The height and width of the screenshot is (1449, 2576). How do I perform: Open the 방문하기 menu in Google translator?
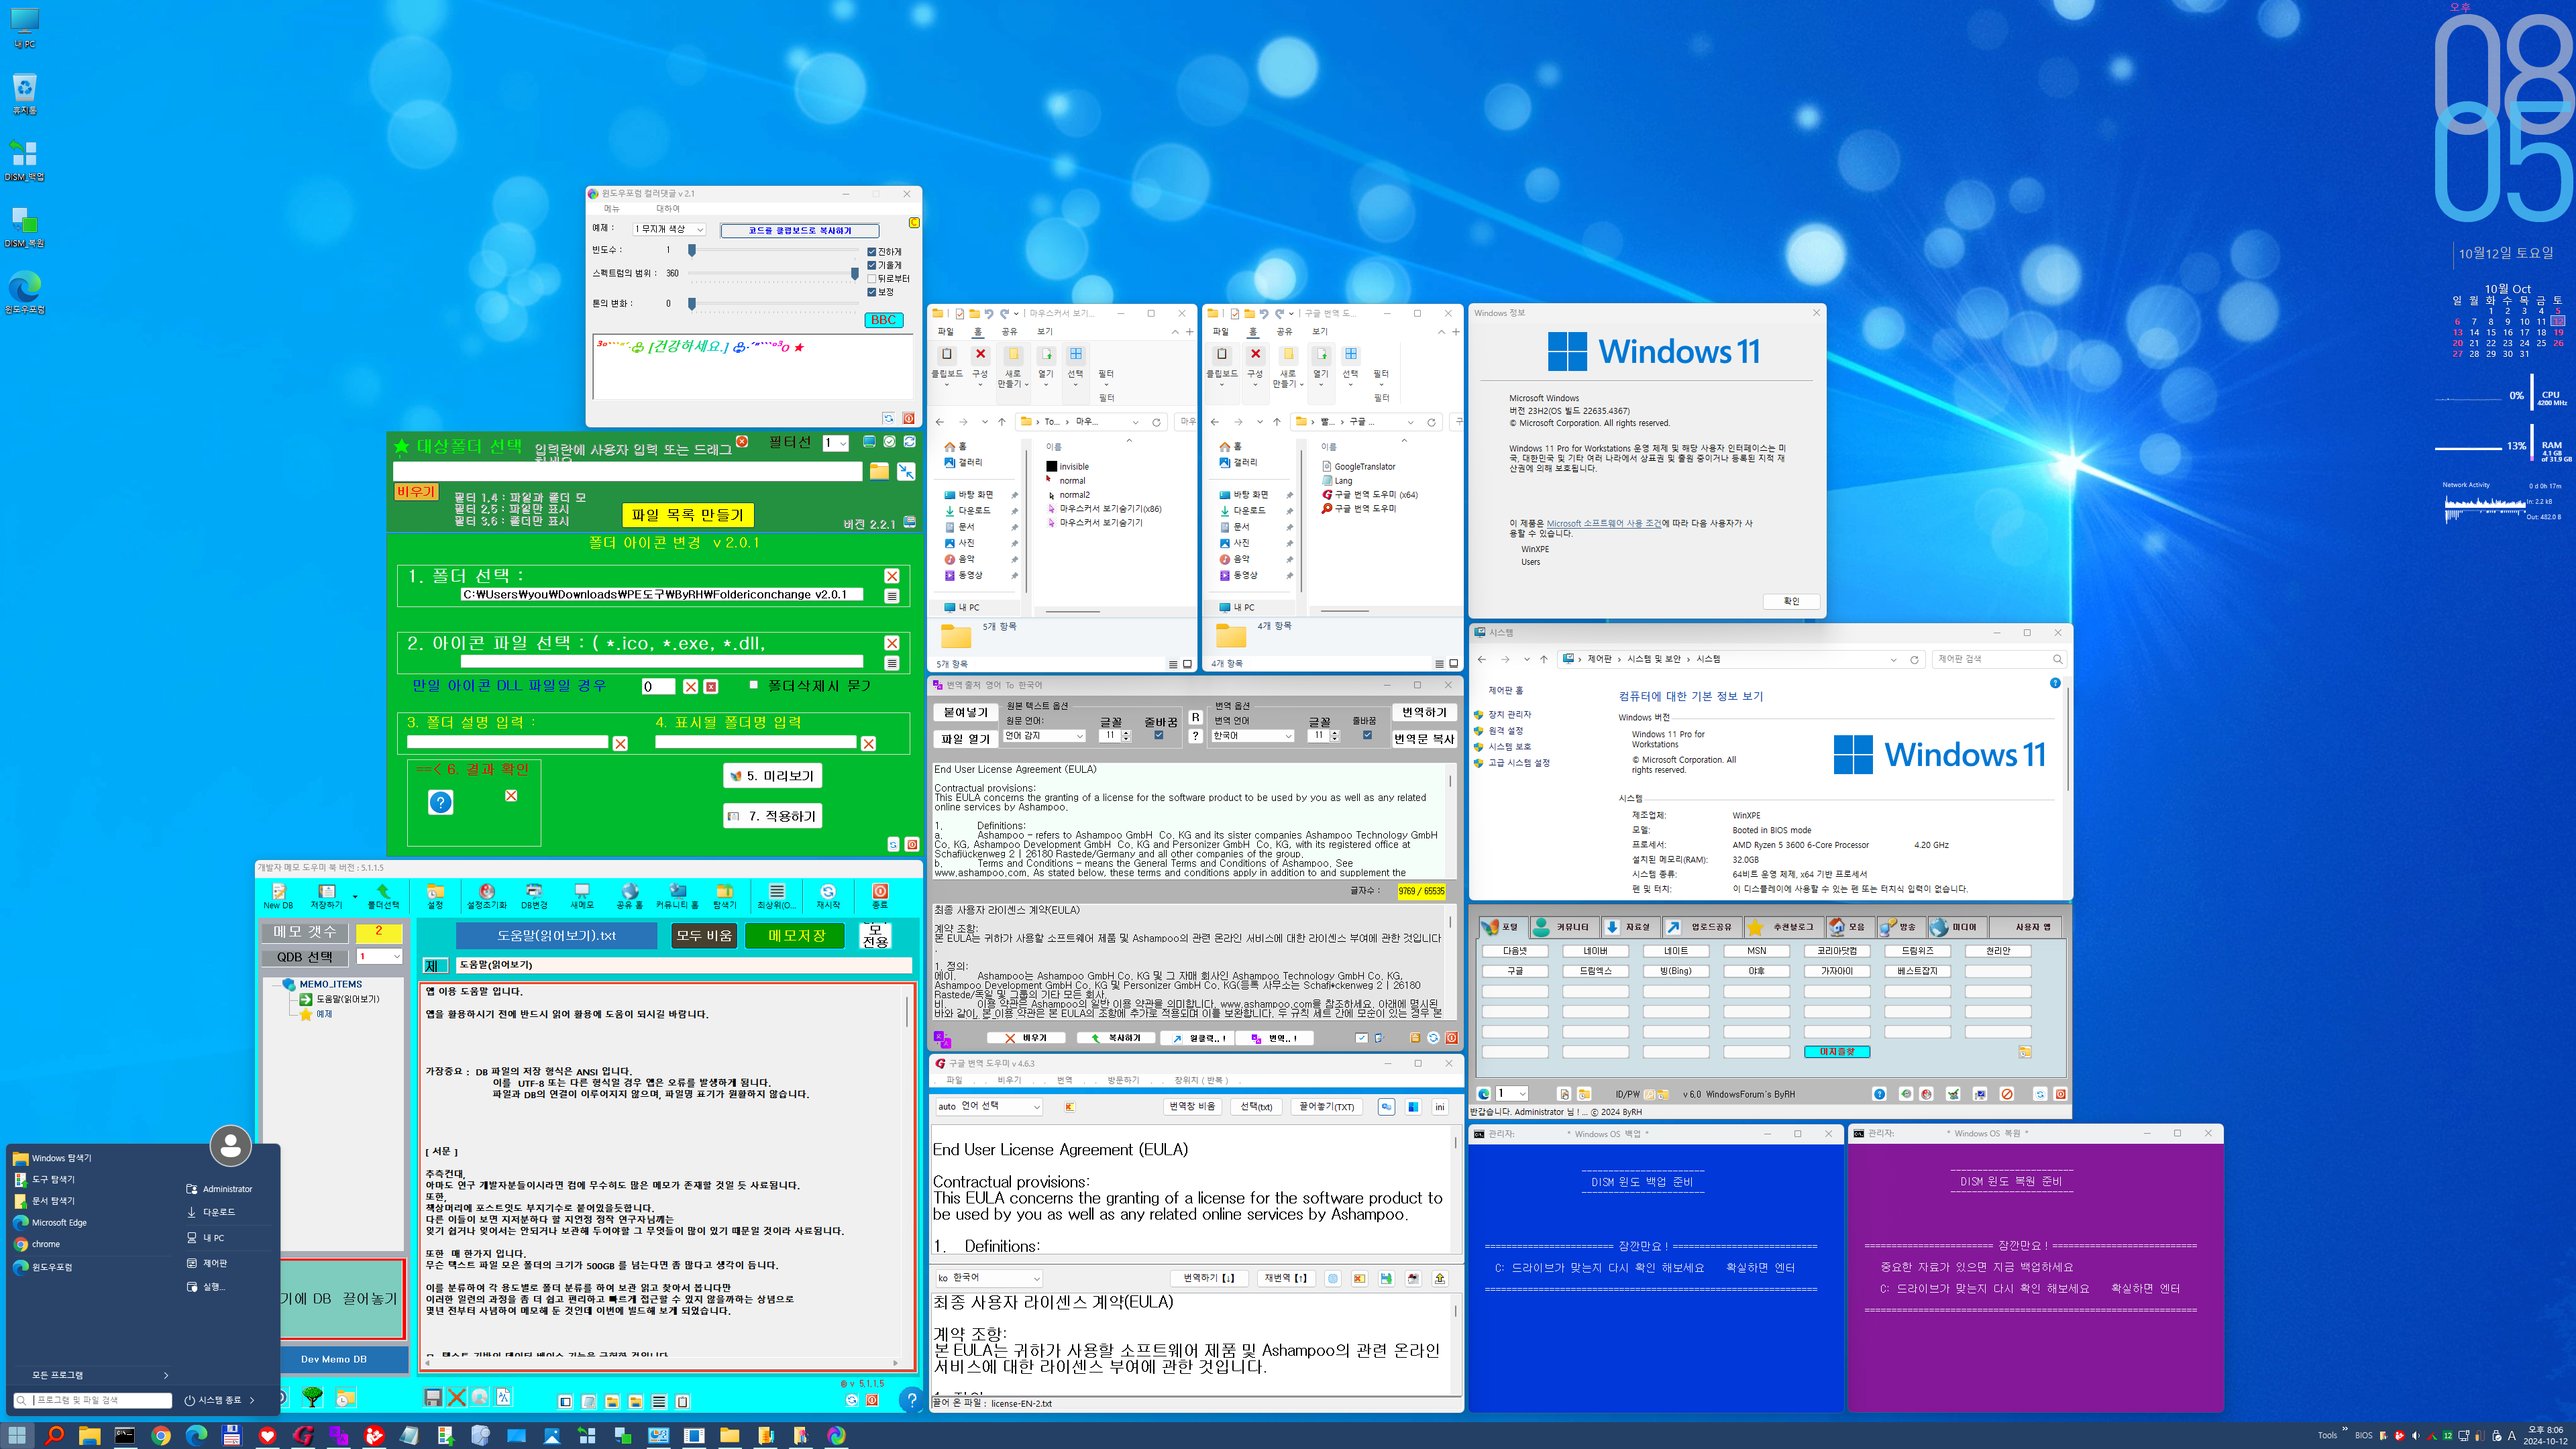click(x=1123, y=1080)
